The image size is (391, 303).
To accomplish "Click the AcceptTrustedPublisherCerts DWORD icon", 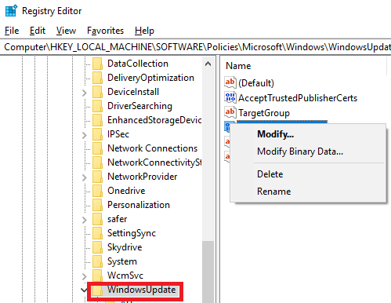I will coord(230,97).
